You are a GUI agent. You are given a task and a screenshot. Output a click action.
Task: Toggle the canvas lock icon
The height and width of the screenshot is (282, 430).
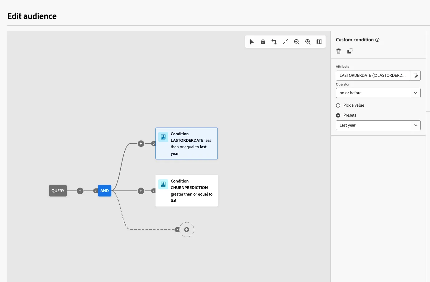[263, 42]
